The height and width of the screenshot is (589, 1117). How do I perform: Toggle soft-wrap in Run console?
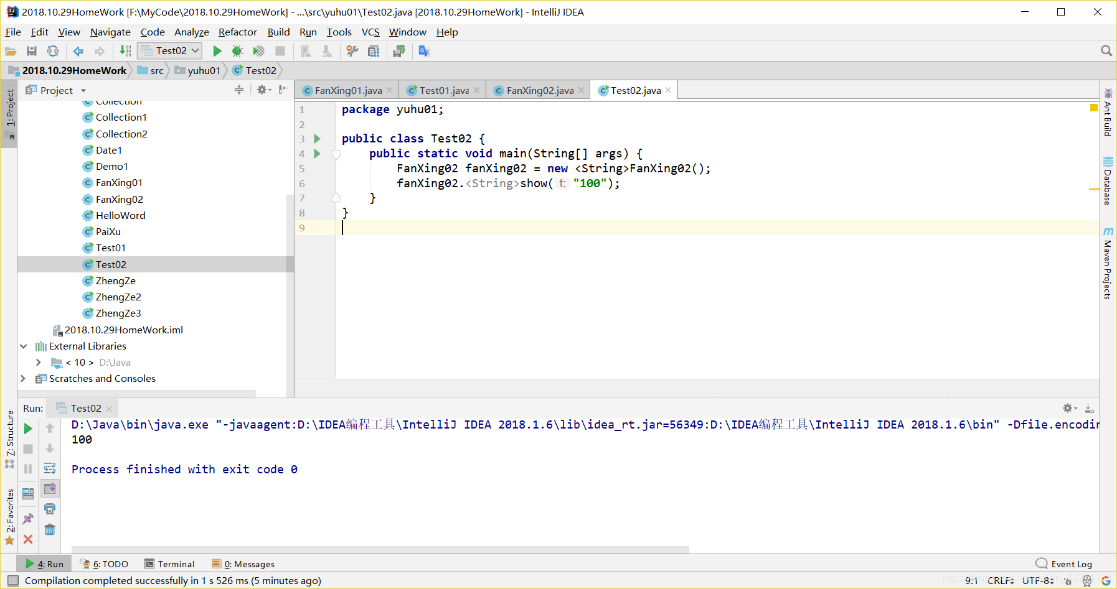(50, 468)
